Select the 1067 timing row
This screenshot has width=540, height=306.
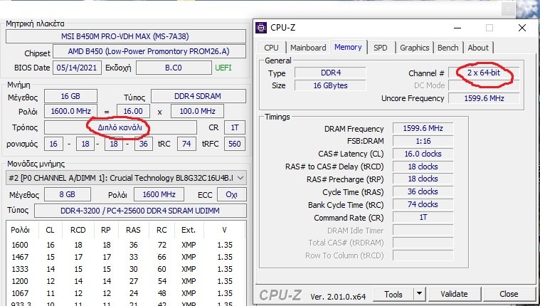click(x=126, y=293)
